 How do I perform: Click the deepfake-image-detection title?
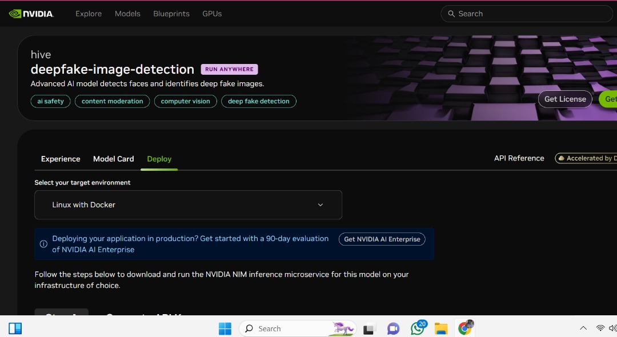[x=113, y=69]
